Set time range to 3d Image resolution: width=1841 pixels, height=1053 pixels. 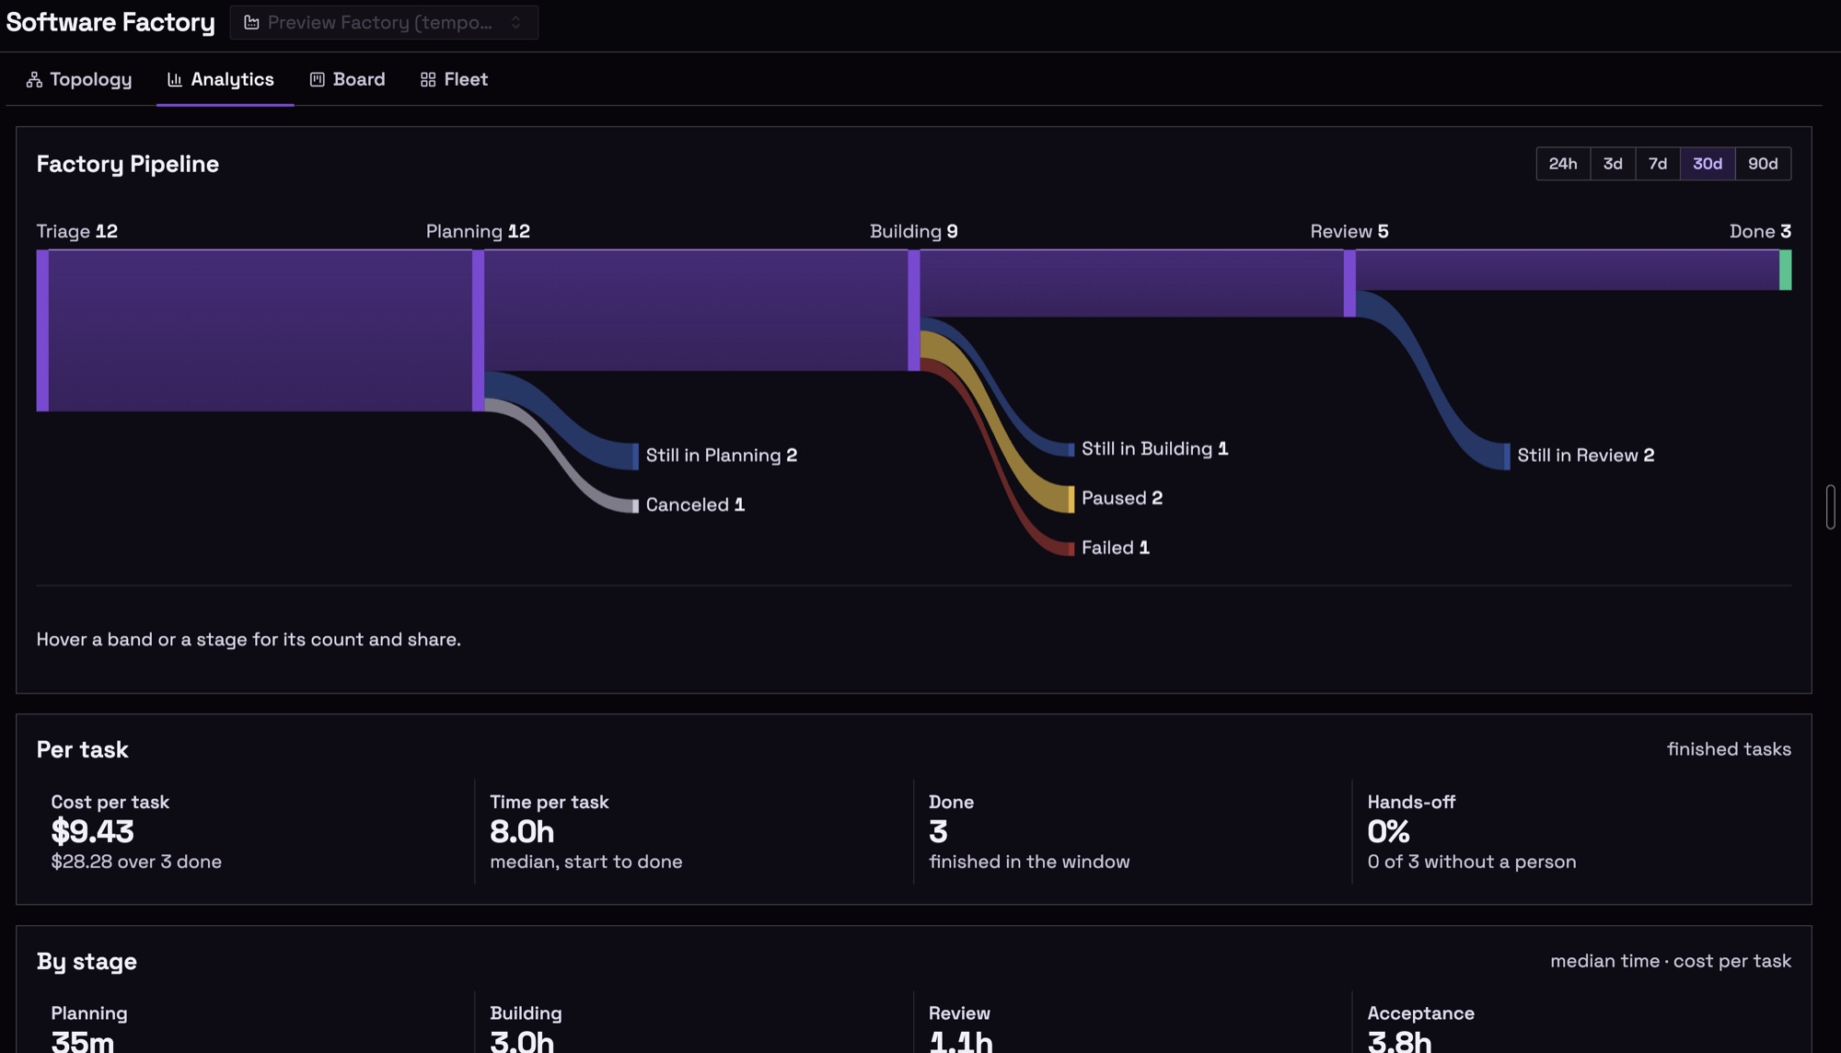[x=1613, y=164]
